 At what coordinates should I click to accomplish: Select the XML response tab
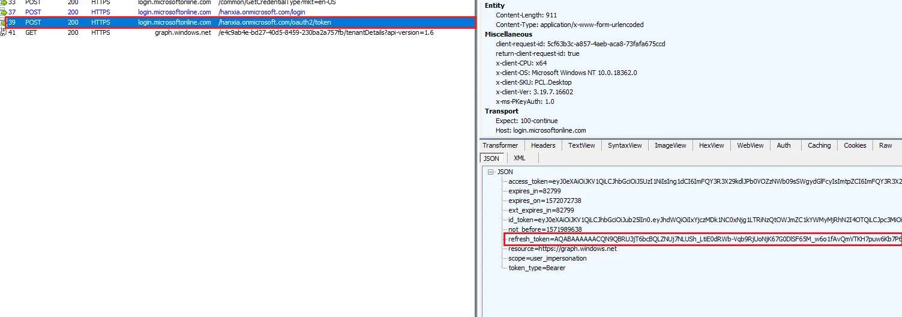pos(520,158)
